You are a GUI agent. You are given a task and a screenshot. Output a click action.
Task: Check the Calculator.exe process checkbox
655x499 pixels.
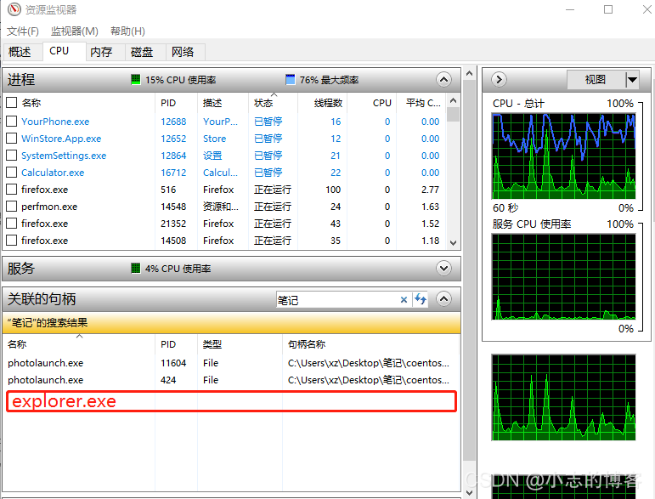click(x=12, y=173)
